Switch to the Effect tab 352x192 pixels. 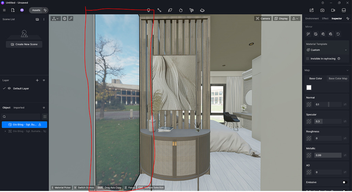click(325, 19)
